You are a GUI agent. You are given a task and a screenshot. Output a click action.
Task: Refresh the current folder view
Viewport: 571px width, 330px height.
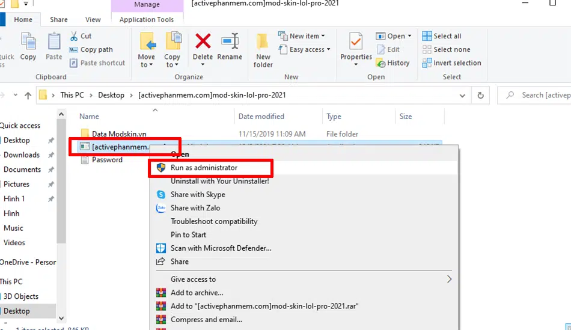click(480, 95)
